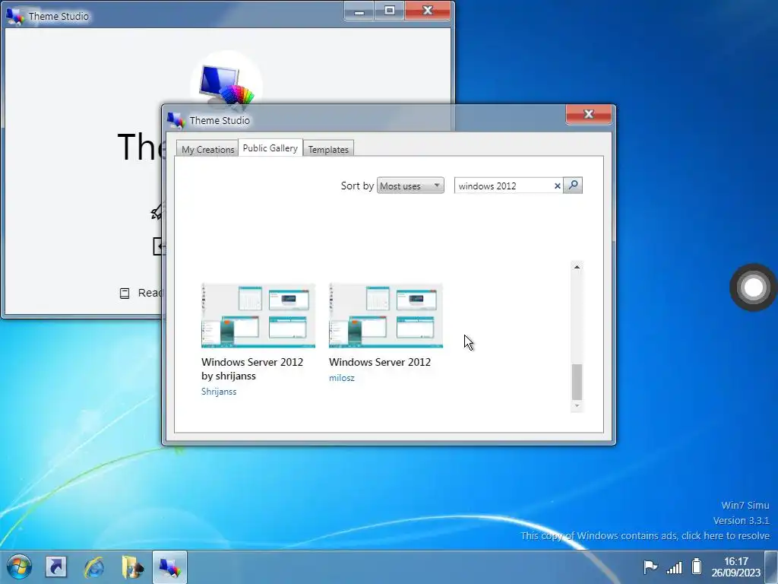
Task: Select the Theme Studio taskbar icon
Action: pyautogui.click(x=169, y=567)
